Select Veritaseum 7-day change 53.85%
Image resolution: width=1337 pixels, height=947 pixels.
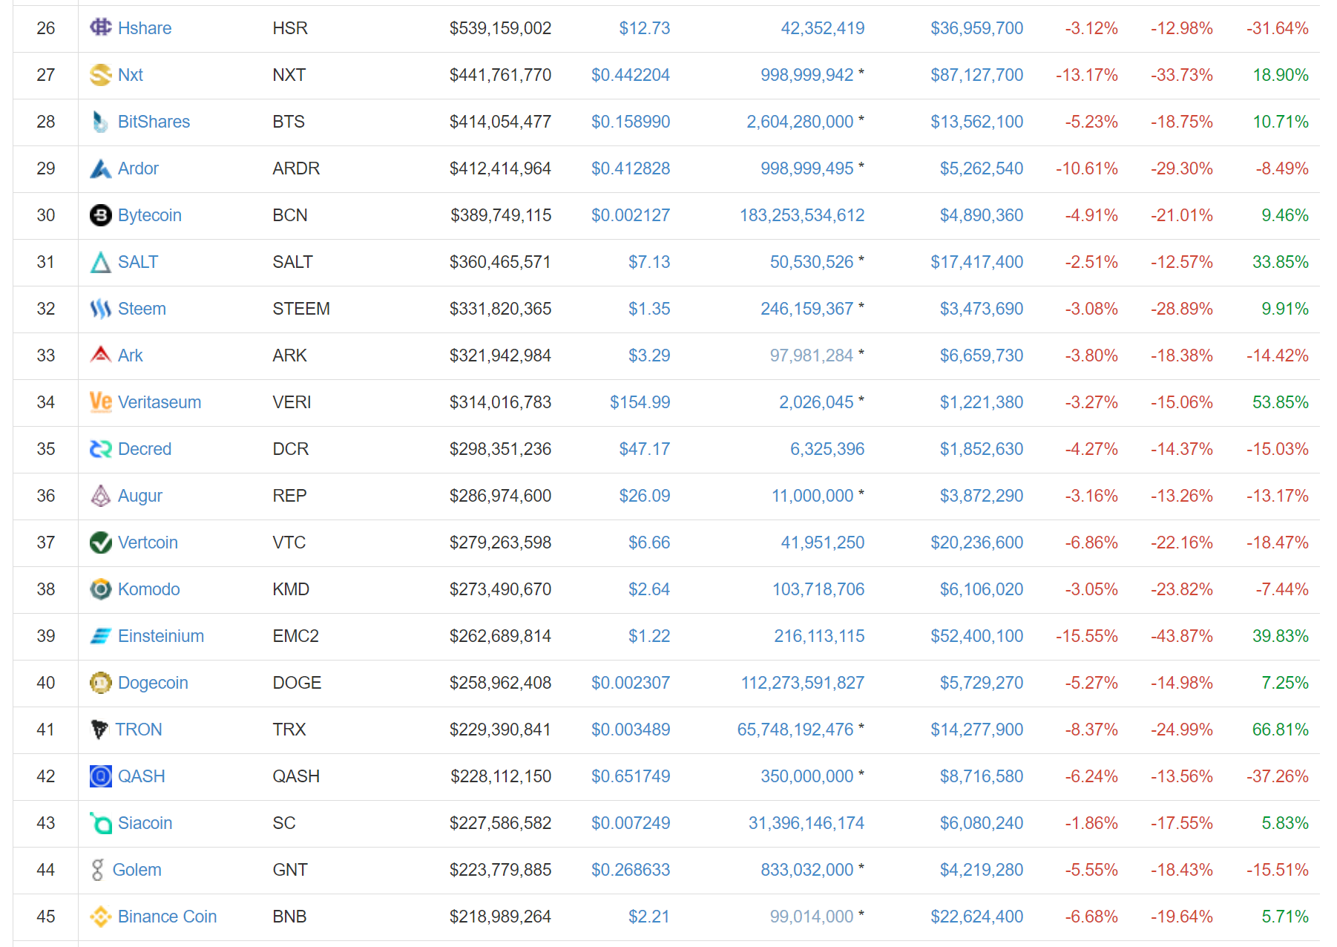[x=1281, y=402]
